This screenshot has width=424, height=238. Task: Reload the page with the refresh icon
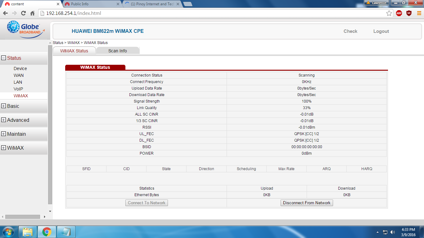23,13
